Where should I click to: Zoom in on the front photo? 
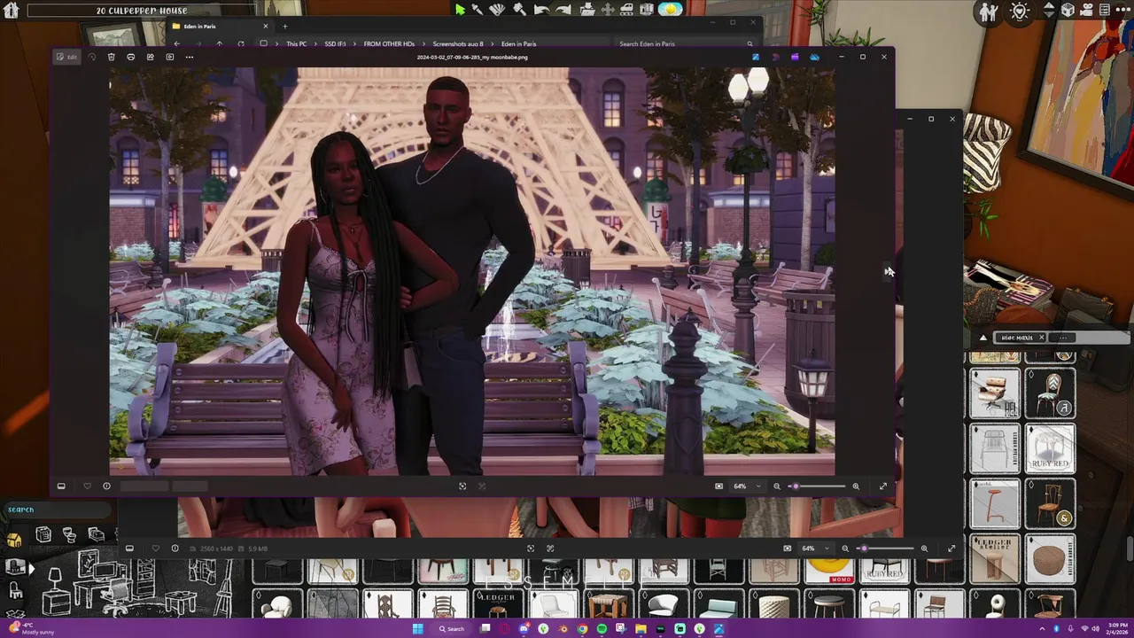pos(856,486)
